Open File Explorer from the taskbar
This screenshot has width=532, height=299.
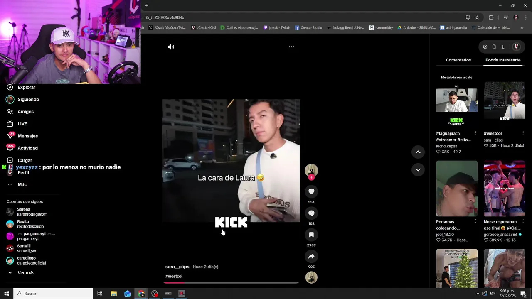click(x=113, y=294)
